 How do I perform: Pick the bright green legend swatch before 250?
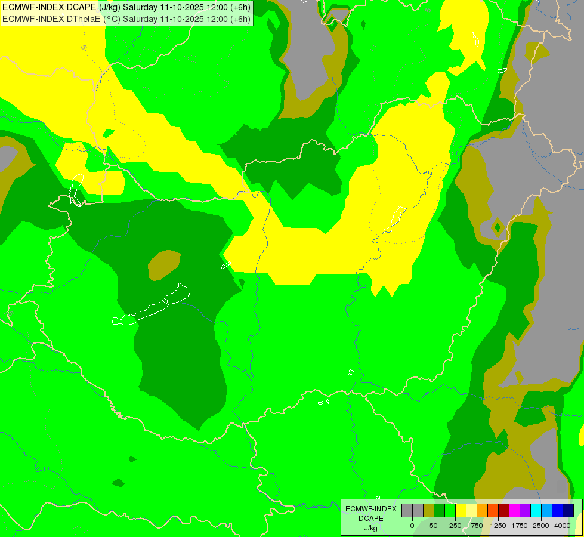coord(450,511)
